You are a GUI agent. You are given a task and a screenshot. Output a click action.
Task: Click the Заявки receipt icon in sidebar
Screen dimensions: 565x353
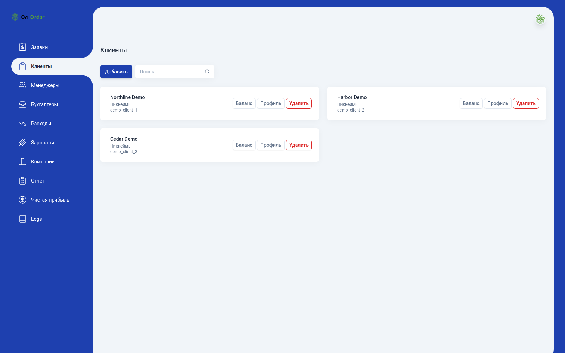point(23,47)
